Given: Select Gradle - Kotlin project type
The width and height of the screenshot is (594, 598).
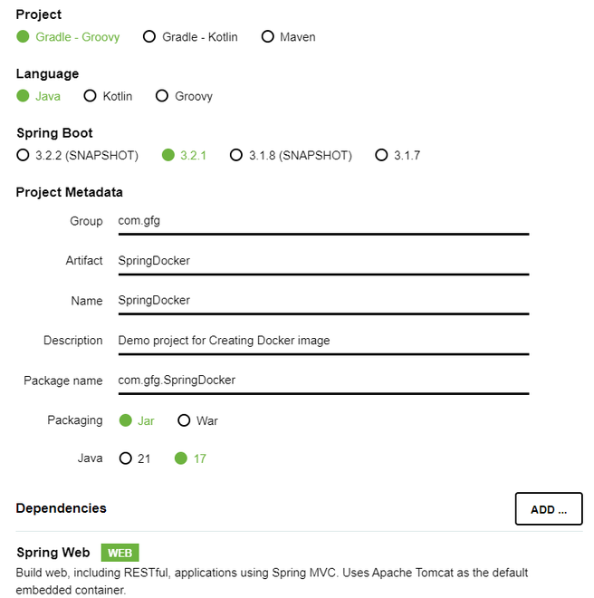Looking at the screenshot, I should (x=149, y=37).
